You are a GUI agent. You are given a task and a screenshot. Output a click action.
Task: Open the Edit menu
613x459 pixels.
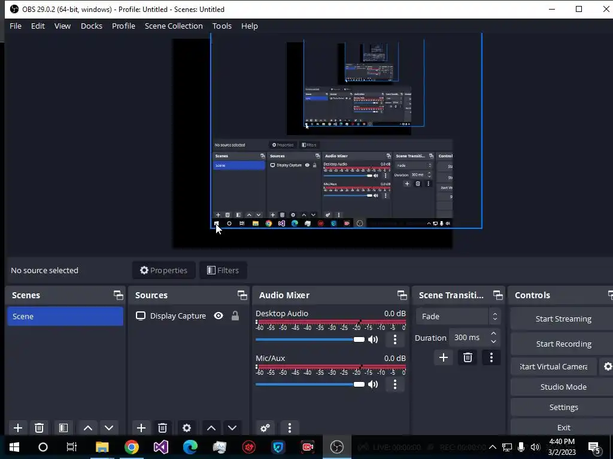point(38,26)
